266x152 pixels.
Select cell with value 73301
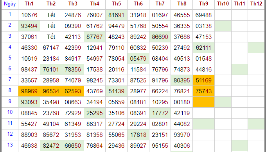117,80
